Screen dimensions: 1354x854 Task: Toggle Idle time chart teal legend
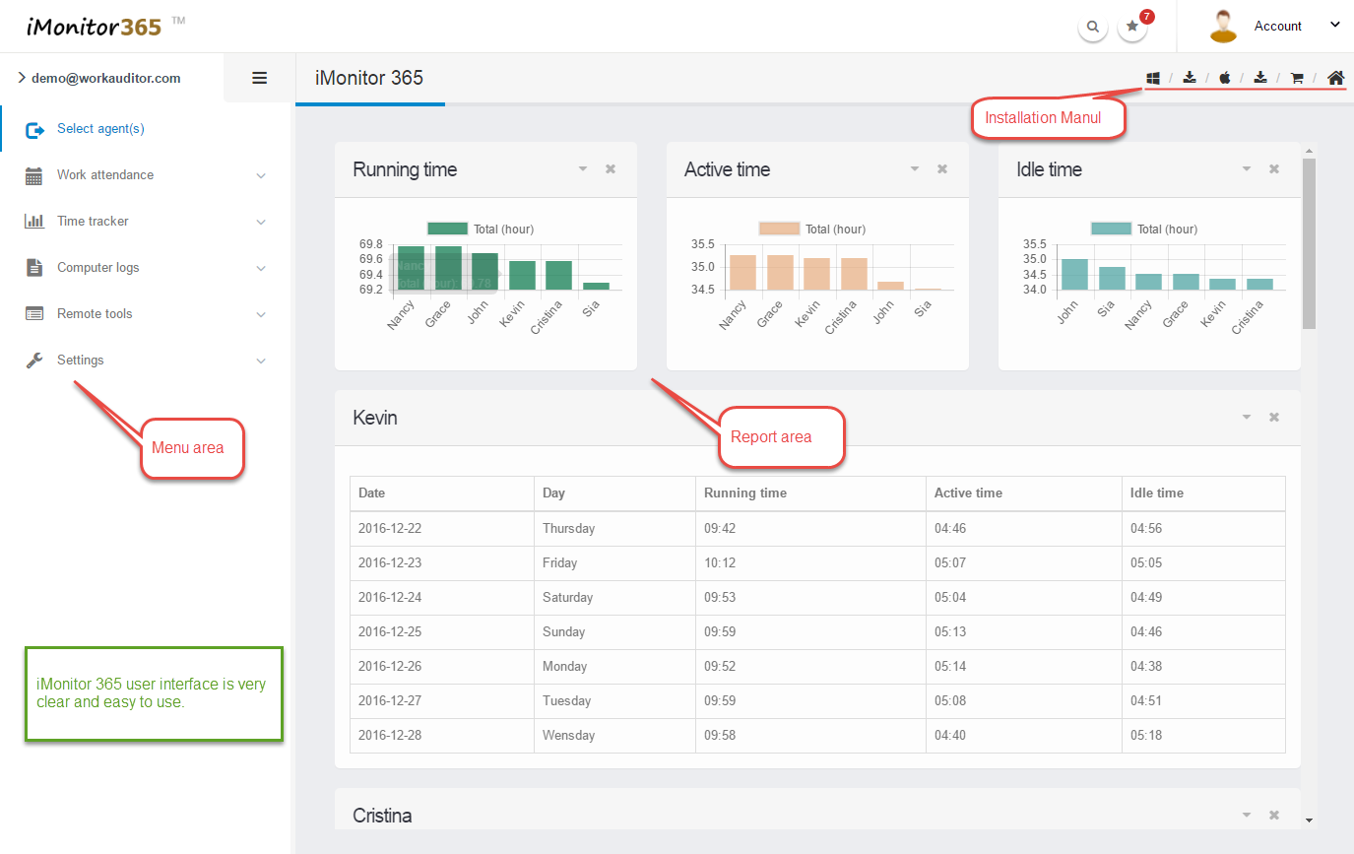pyautogui.click(x=1111, y=229)
